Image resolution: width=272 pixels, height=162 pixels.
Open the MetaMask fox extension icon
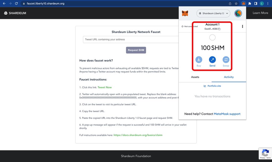[x=244, y=3]
